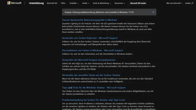Click text about neuesten Updates zu erhalten
The height and width of the screenshot is (110, 196).
[109, 106]
